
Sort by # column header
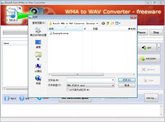87,29
